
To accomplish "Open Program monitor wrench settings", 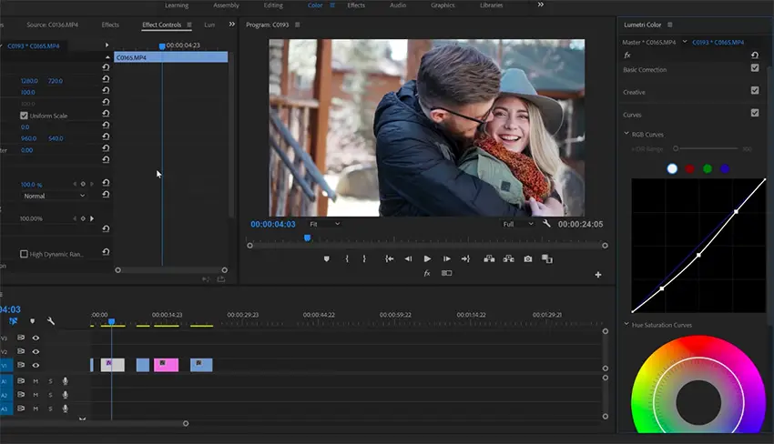I will coord(546,224).
